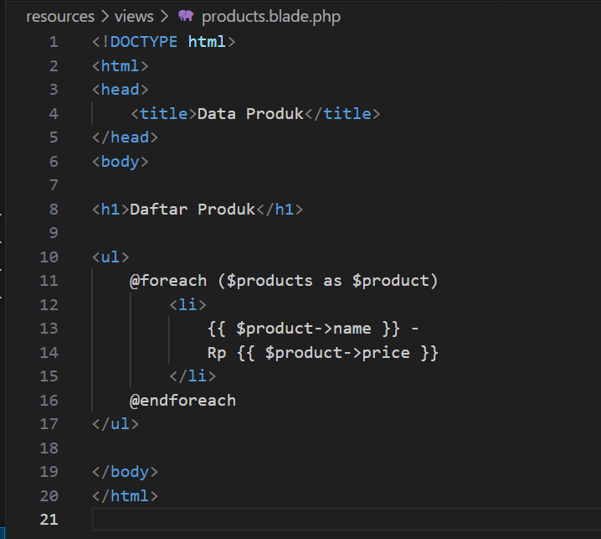Open the views breadcrumb segment

tap(134, 17)
